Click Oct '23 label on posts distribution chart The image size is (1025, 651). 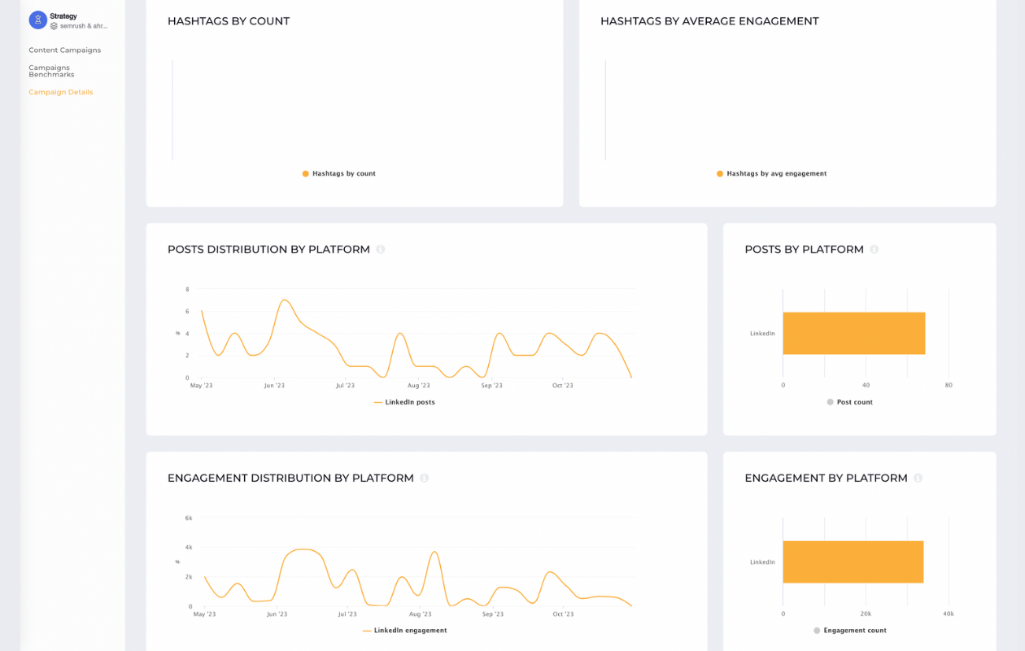563,386
